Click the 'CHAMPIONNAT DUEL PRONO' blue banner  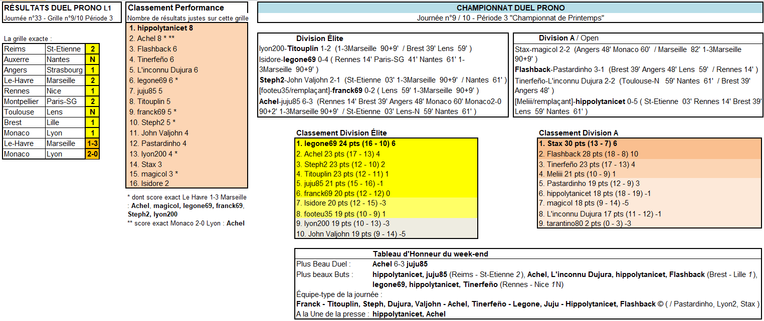click(x=510, y=7)
